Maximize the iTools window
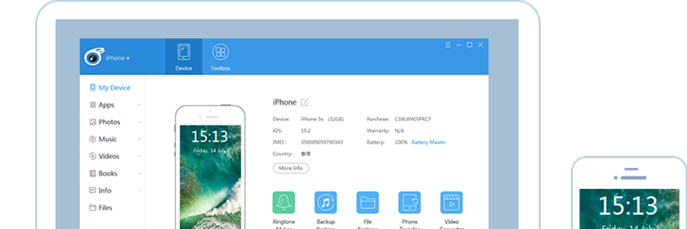The width and height of the screenshot is (687, 229). point(469,45)
